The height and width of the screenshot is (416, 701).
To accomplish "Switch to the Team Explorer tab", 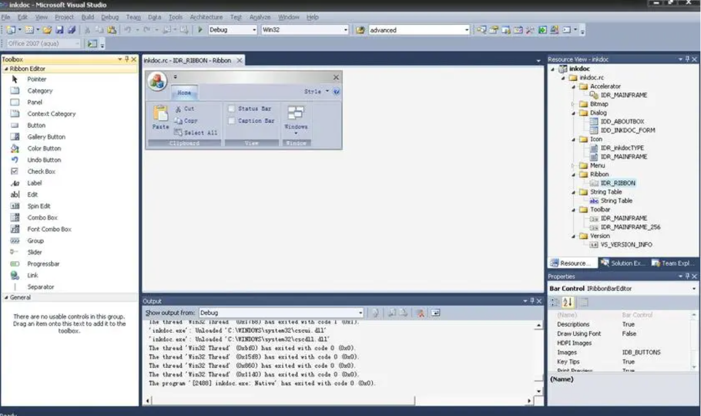I will 672,263.
